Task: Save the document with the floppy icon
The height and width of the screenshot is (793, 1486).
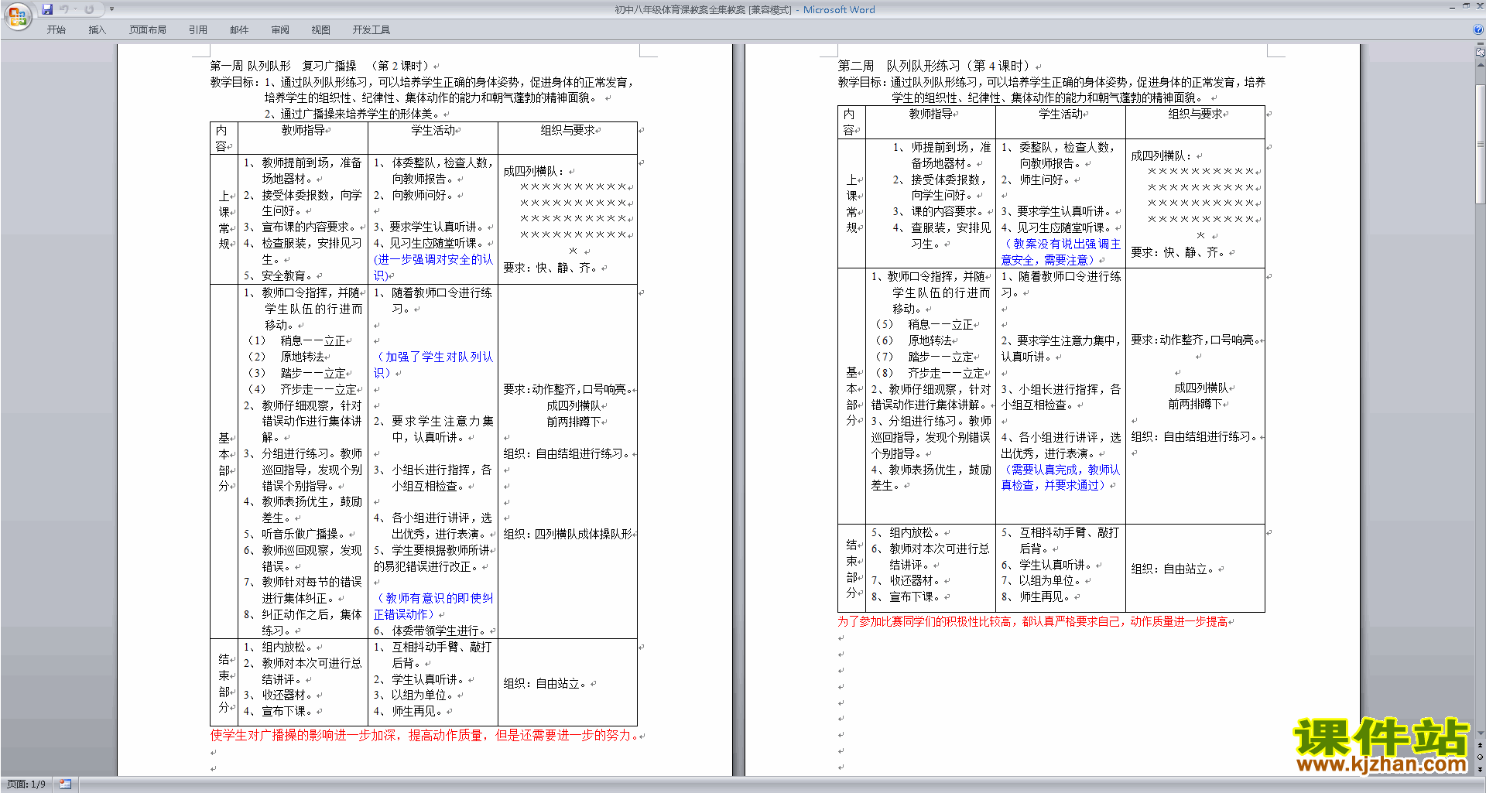Action: coord(47,9)
